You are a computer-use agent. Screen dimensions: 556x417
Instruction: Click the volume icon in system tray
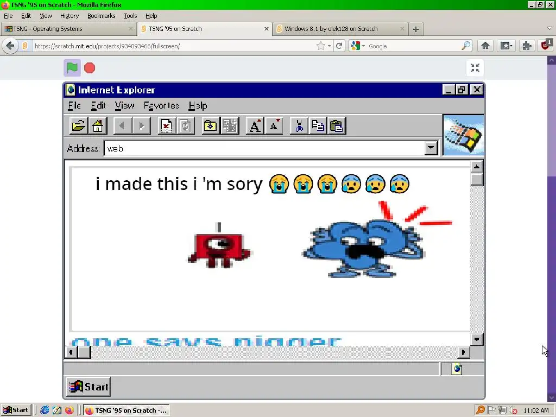click(513, 410)
